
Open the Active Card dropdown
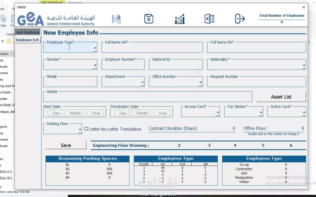coord(304,112)
